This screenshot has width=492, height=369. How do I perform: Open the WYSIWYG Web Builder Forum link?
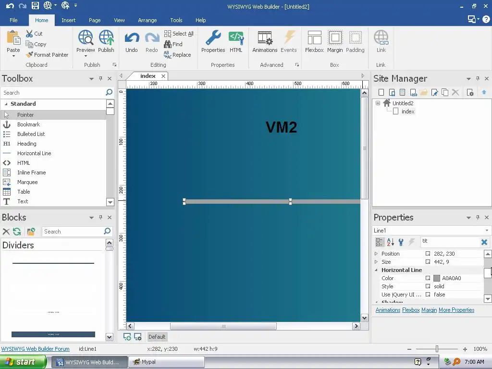[x=35, y=349]
